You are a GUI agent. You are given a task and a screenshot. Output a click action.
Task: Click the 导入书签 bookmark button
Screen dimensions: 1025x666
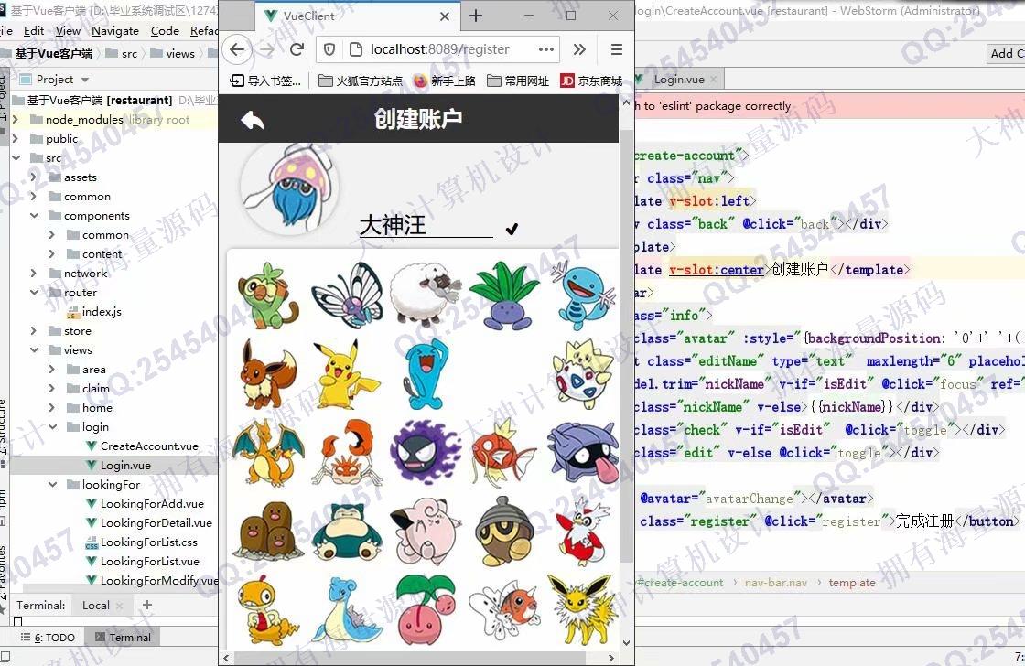click(265, 81)
